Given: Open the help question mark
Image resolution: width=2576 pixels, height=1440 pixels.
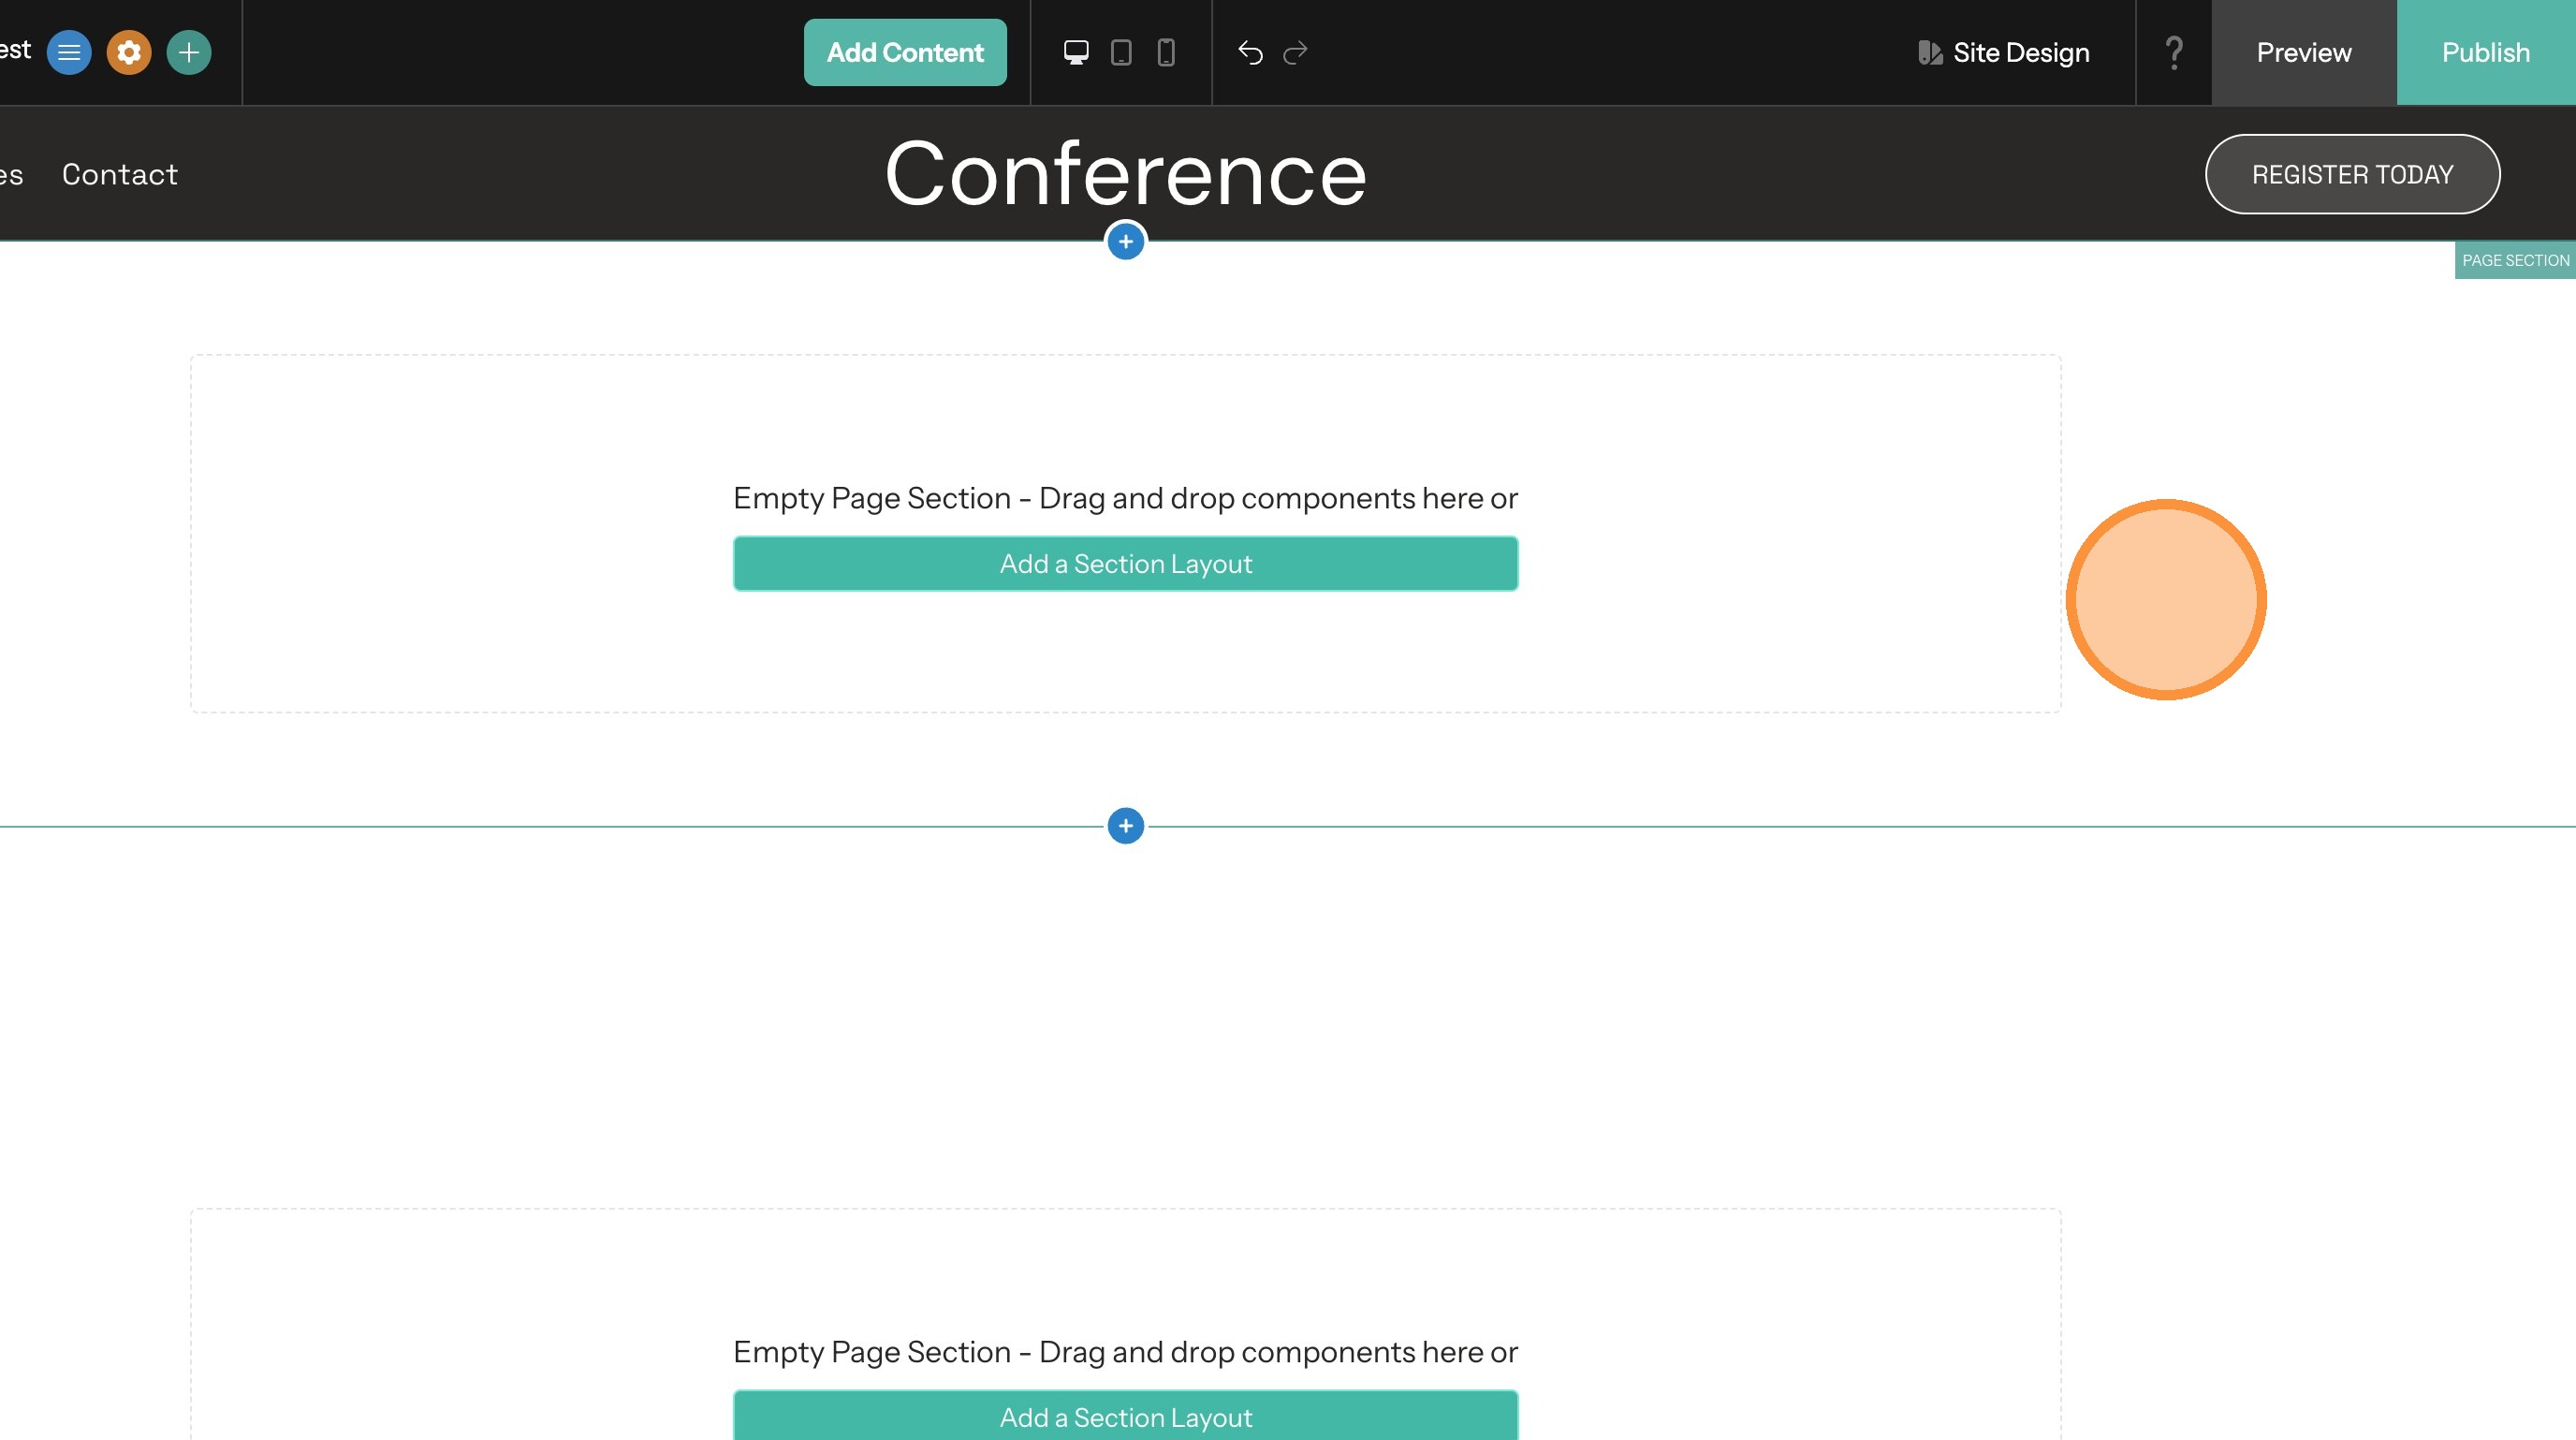Looking at the screenshot, I should pyautogui.click(x=2173, y=52).
